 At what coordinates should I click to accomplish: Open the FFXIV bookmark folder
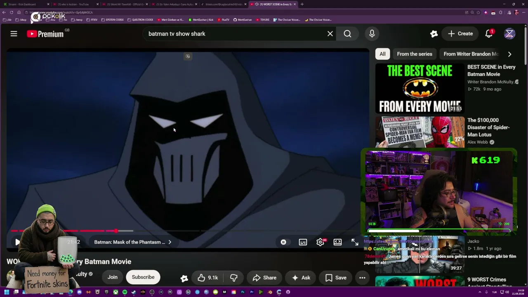92,20
